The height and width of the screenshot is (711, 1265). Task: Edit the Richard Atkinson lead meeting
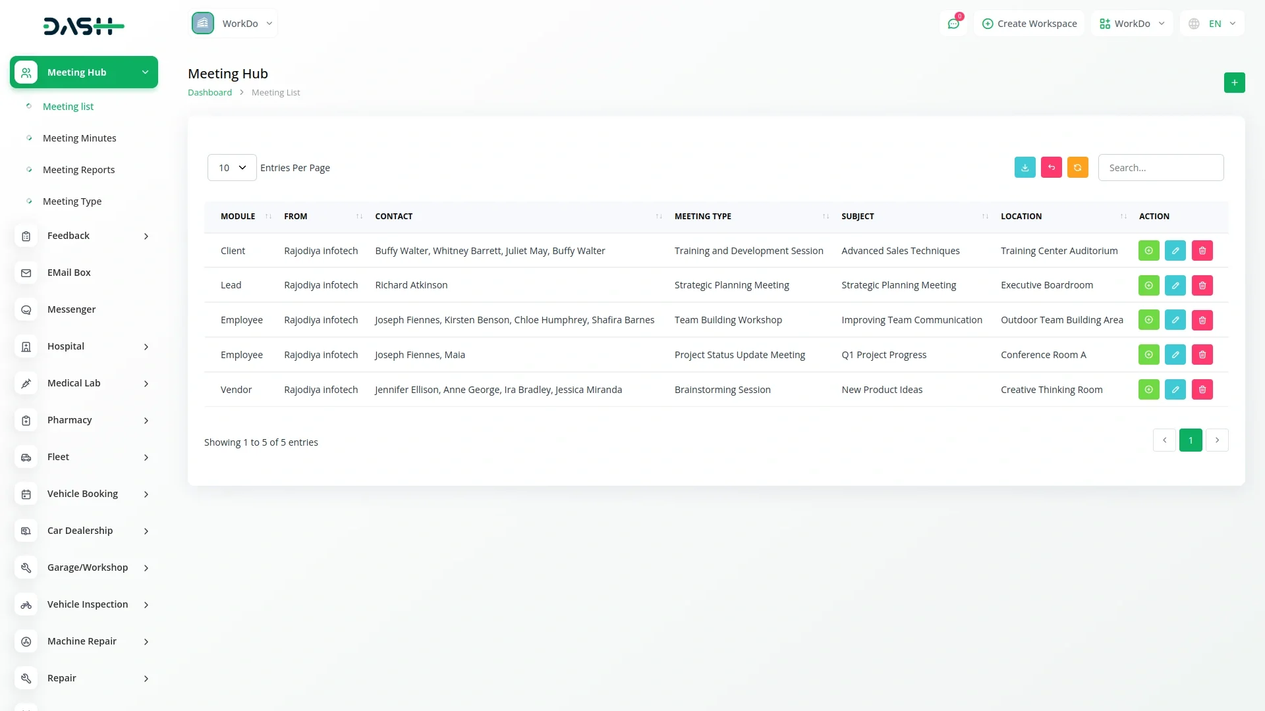point(1175,285)
